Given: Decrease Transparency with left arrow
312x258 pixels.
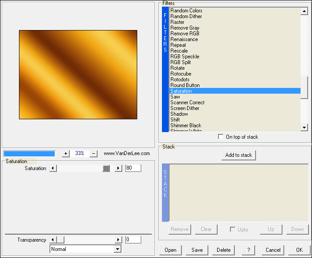Looking at the screenshot, I should tap(53, 240).
